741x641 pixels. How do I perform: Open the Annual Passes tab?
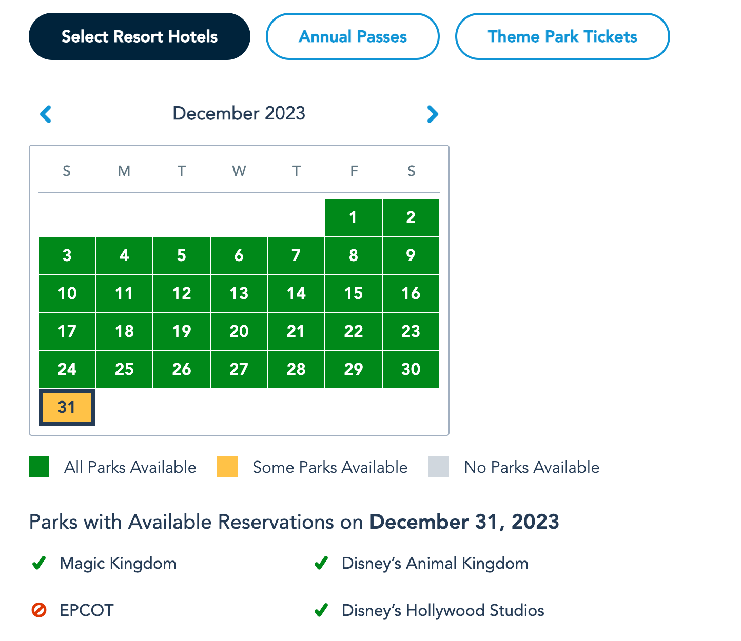click(353, 36)
